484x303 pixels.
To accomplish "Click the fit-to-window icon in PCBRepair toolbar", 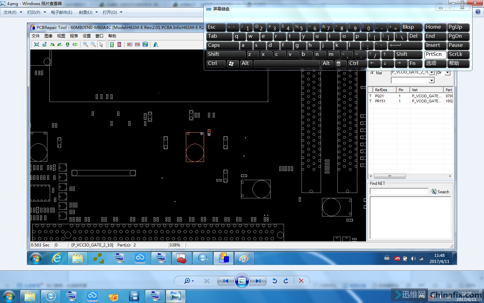I will point(37,44).
